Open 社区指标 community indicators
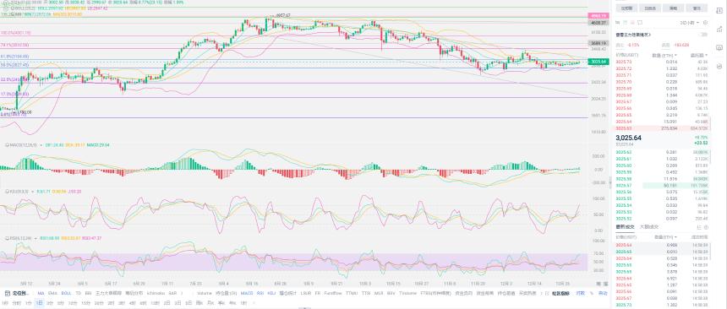Viewport: 727px width, 309px height. point(560,293)
